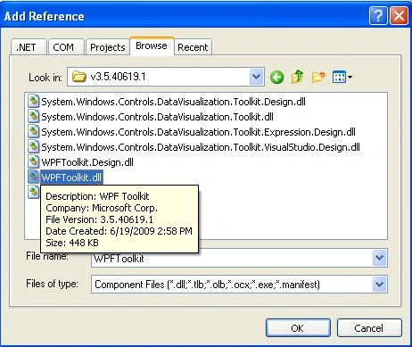Go back using the green arrow icon
Image resolution: width=412 pixels, height=347 pixels.
point(276,78)
